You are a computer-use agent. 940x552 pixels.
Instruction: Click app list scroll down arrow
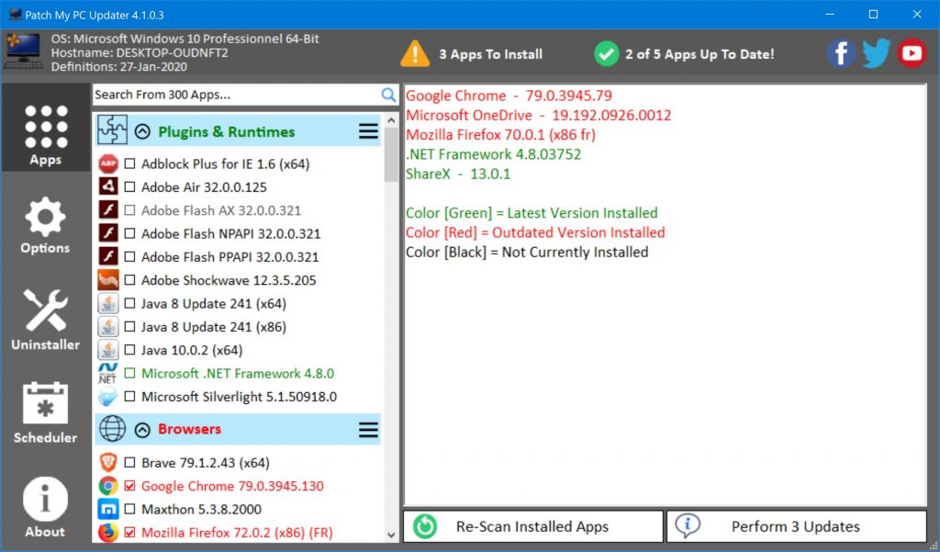(x=391, y=535)
